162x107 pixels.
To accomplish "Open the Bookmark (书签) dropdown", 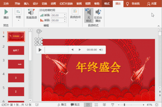I will (x=18, y=17).
